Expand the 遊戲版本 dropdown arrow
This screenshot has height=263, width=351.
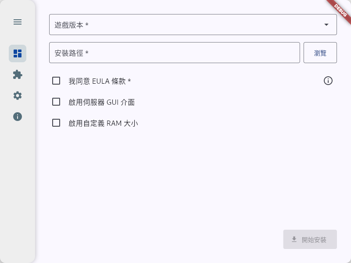tap(326, 25)
